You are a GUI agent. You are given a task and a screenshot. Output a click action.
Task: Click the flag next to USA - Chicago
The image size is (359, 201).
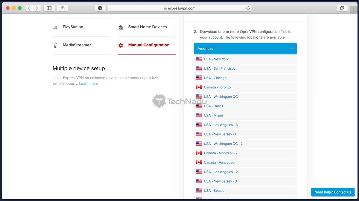point(199,78)
